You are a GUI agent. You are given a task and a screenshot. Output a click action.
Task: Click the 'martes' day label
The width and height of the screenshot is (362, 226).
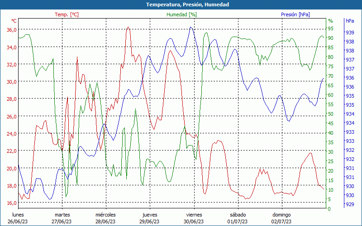pos(62,215)
